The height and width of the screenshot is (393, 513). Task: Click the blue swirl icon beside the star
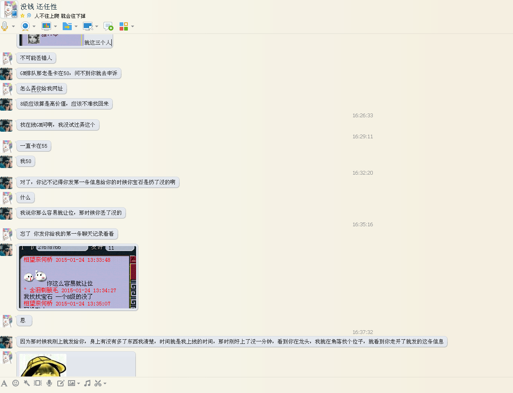29,16
